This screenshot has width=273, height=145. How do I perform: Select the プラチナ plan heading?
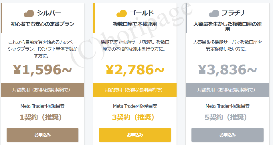234,13
